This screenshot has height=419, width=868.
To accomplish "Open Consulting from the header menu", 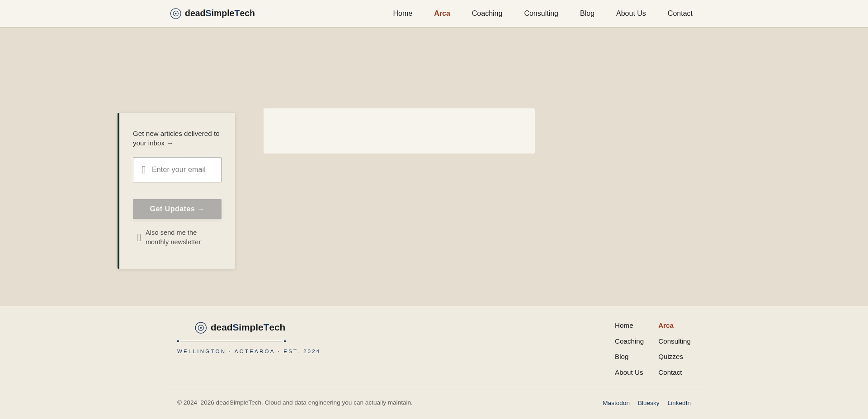I will click(x=541, y=14).
